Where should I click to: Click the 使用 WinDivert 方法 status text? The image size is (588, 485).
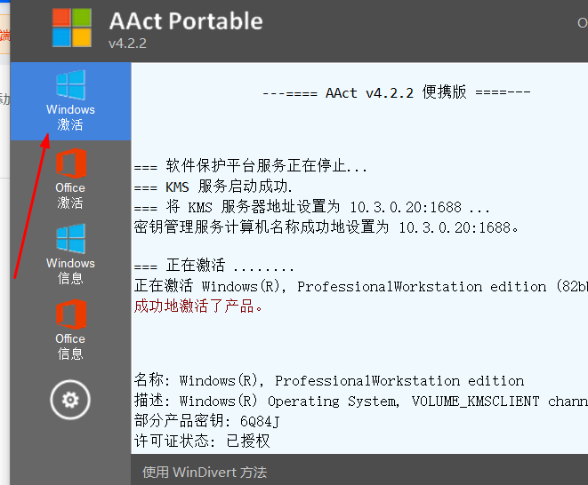(x=205, y=473)
